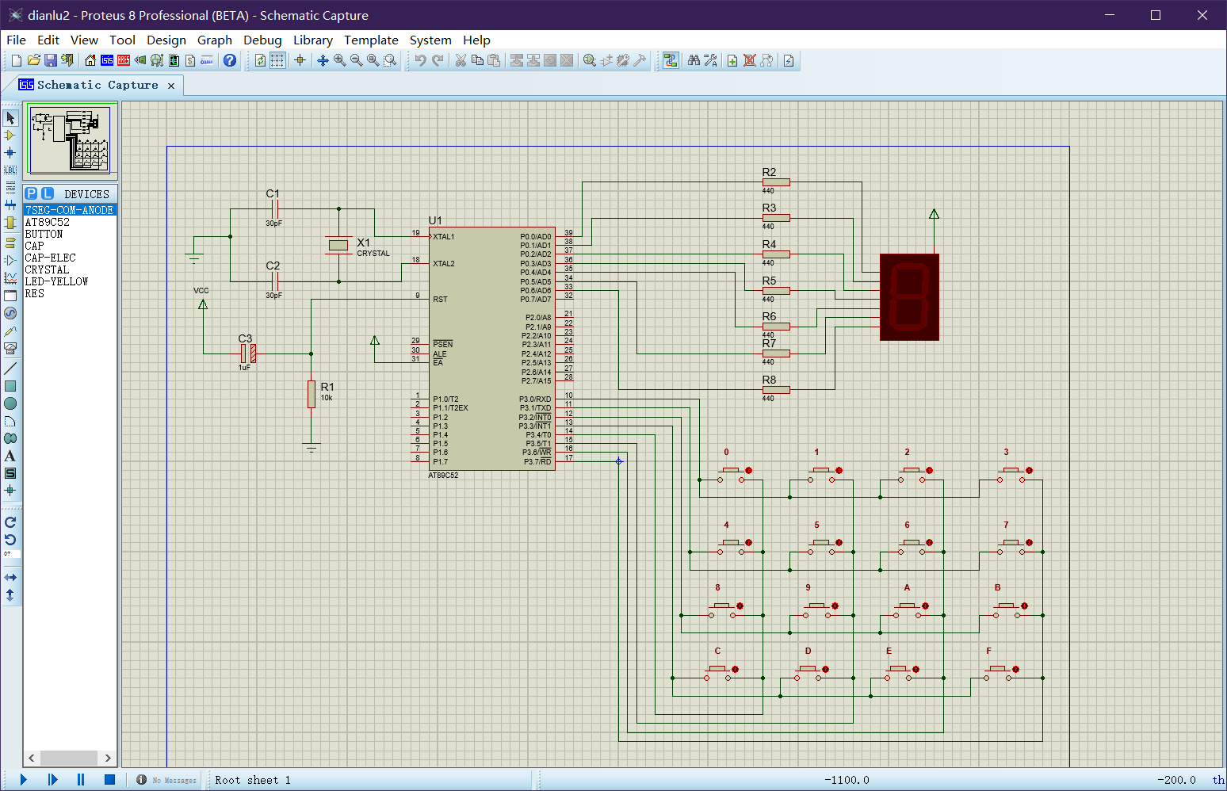Select the terminals mode tool
This screenshot has width=1227, height=791.
click(x=10, y=243)
